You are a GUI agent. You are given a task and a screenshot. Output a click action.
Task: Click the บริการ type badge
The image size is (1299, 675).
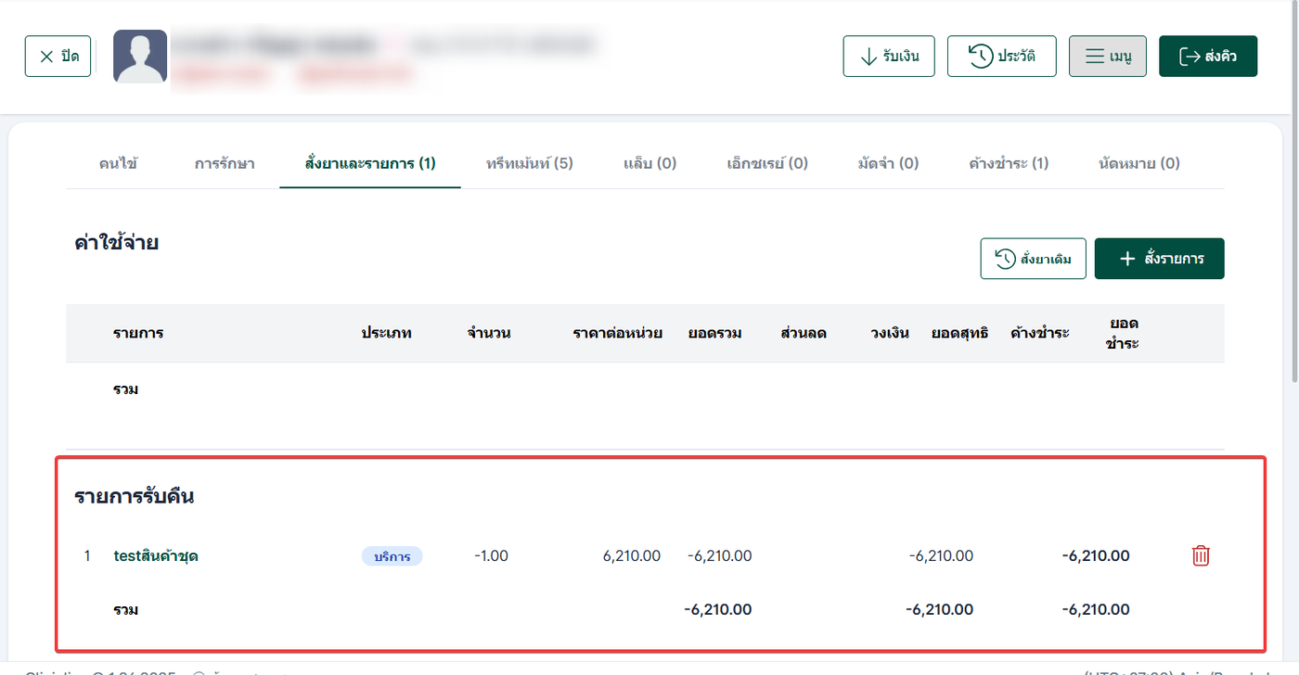pyautogui.click(x=392, y=556)
